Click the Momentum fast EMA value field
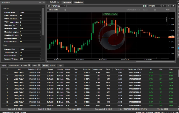The height and width of the screenshot is (113, 179). coord(30,25)
